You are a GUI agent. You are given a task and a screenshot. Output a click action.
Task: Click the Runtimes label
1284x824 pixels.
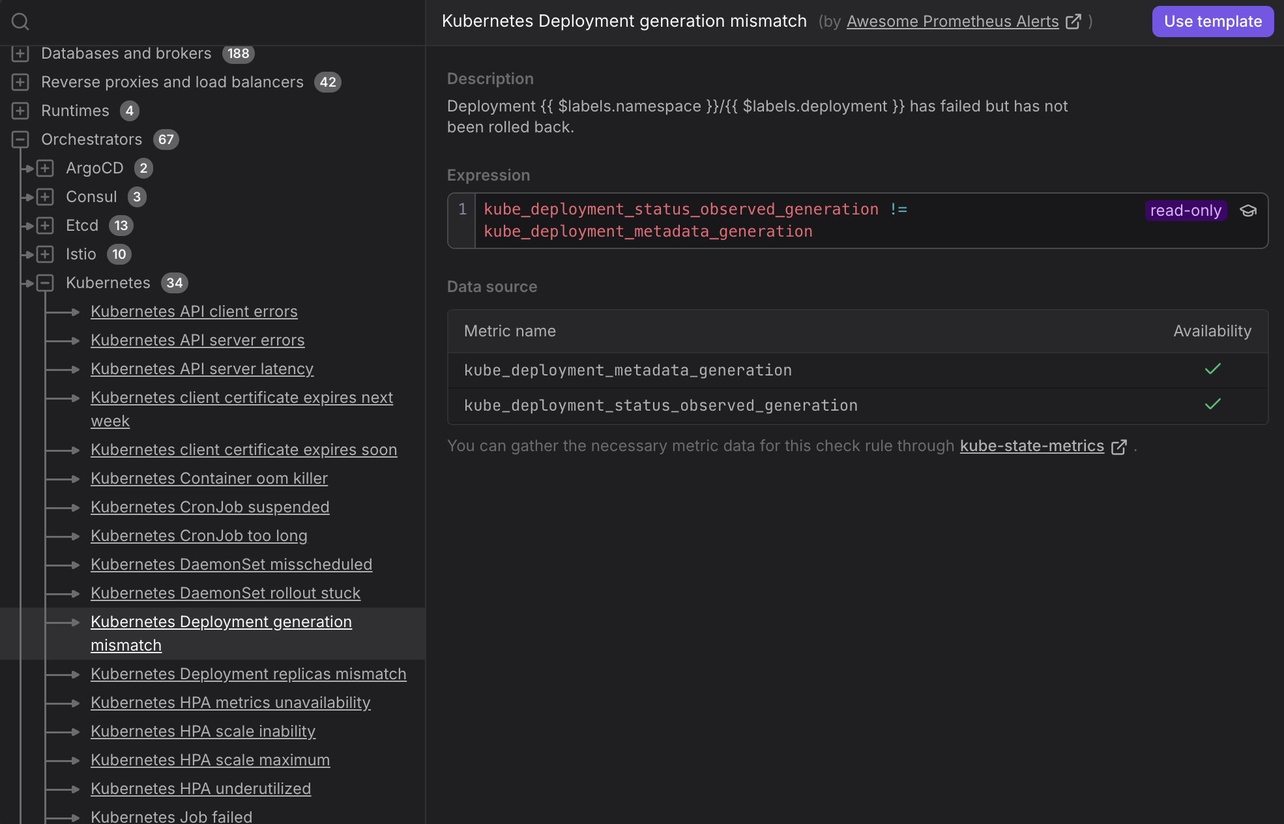coord(75,111)
